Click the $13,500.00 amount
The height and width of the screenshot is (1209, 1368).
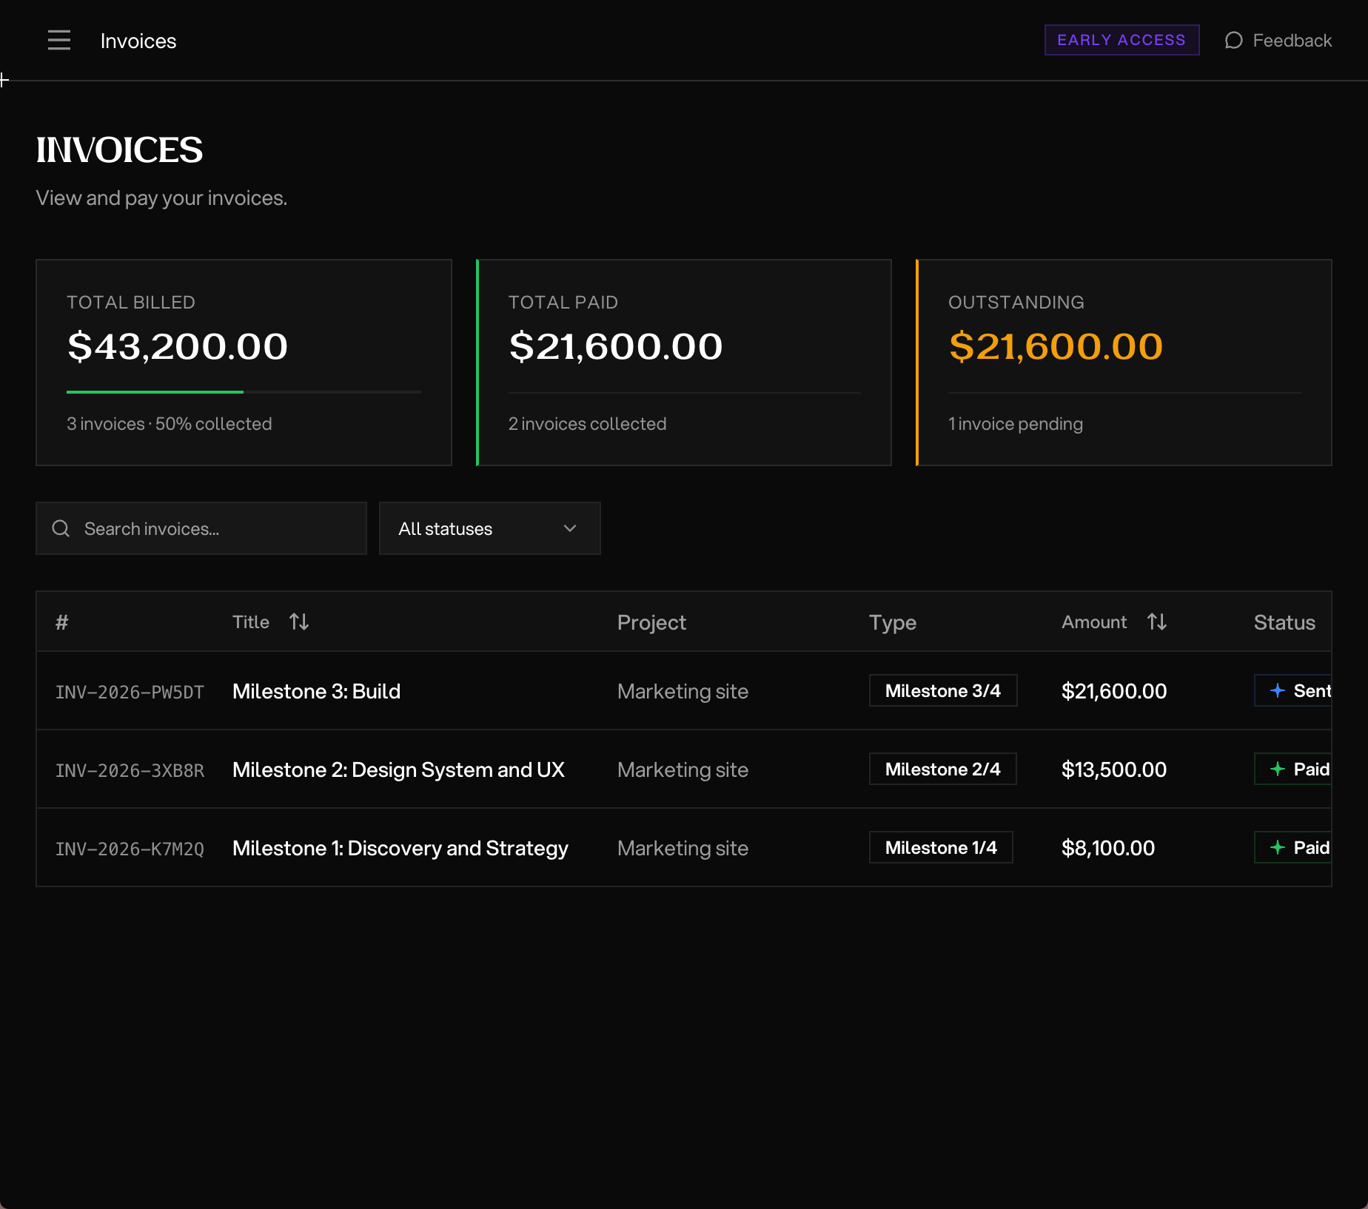pos(1114,769)
